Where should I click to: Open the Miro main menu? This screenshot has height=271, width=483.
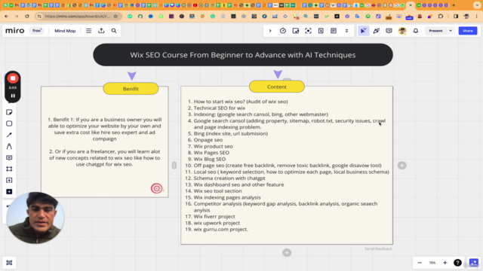point(89,31)
